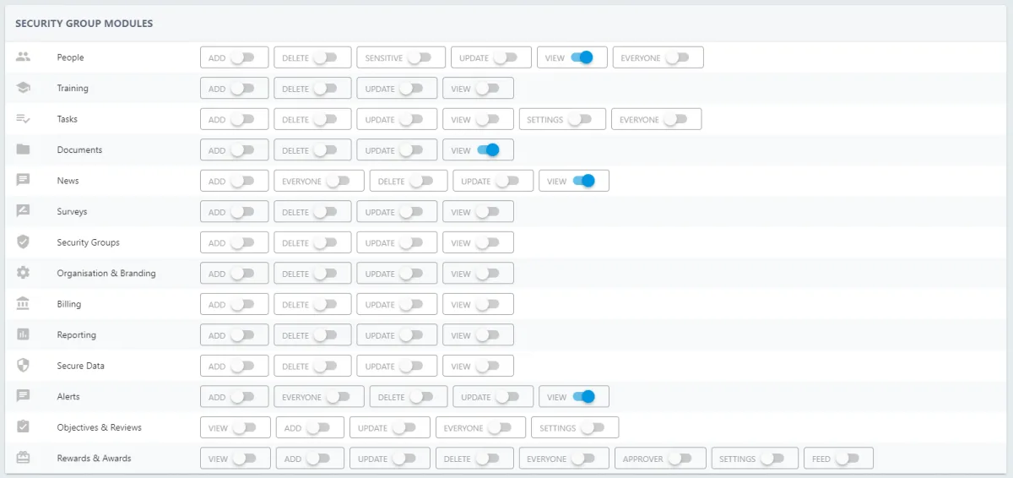1013x478 pixels.
Task: Click the People module icon
Action: [x=23, y=57]
